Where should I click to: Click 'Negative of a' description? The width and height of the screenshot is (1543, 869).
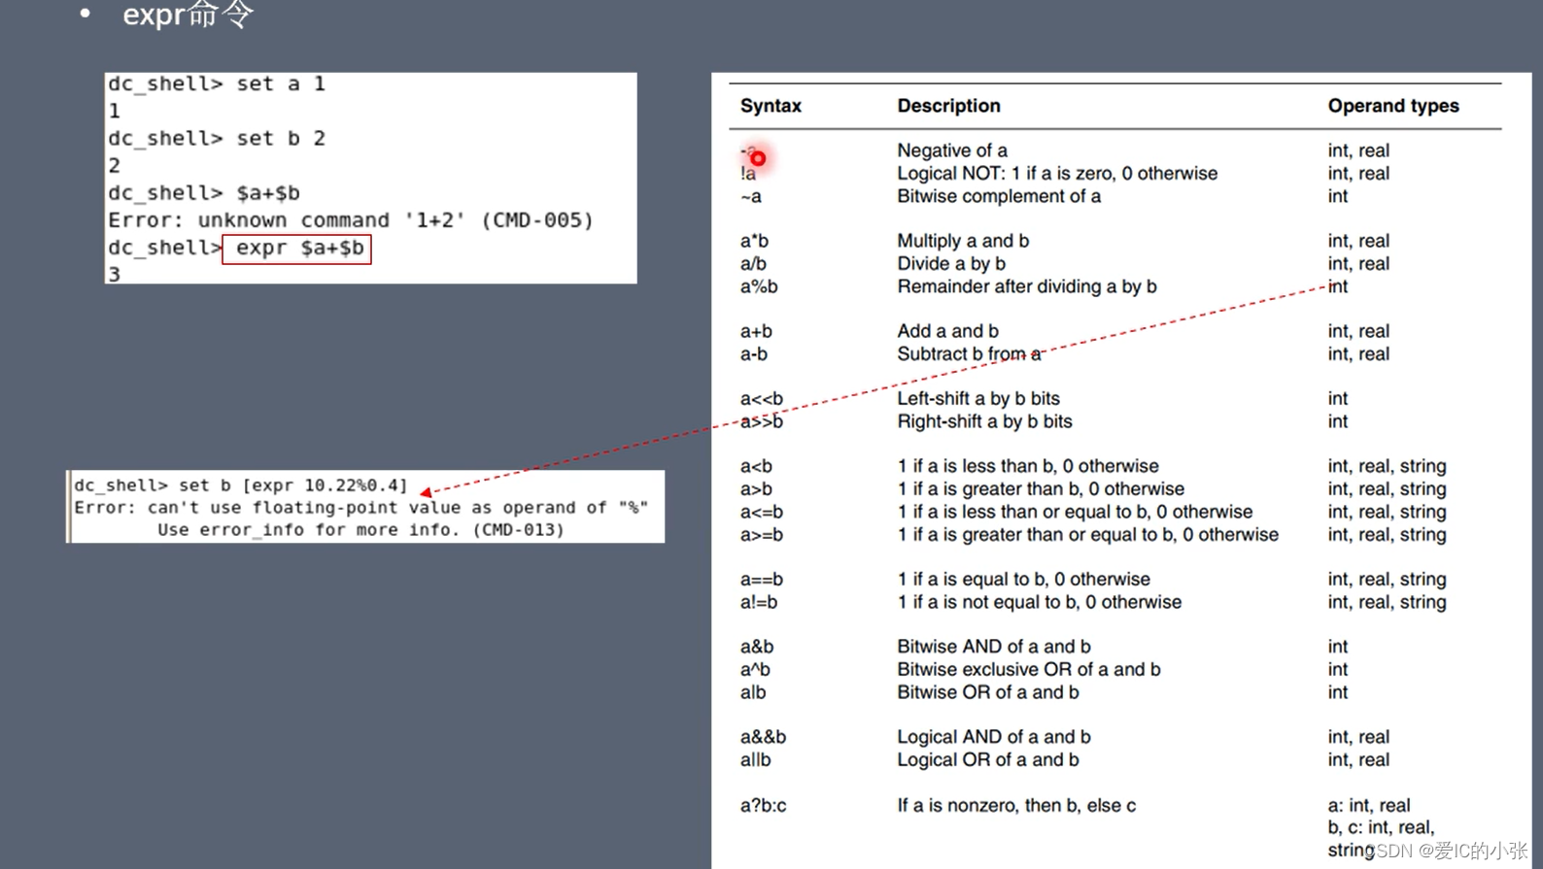(952, 150)
